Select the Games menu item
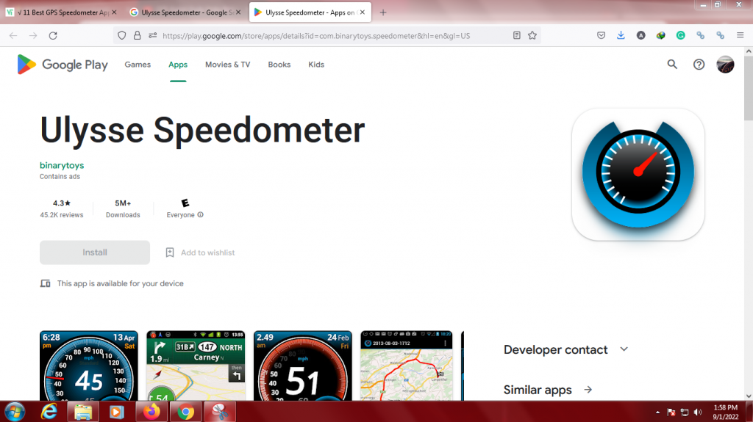 (138, 65)
